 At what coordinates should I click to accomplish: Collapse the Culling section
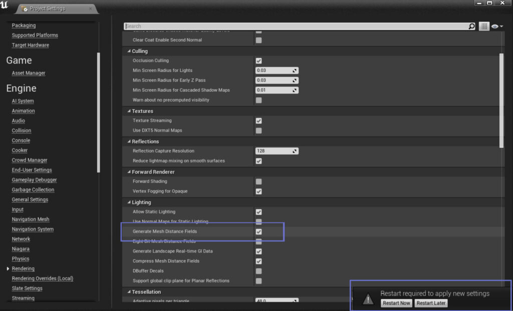(x=129, y=51)
